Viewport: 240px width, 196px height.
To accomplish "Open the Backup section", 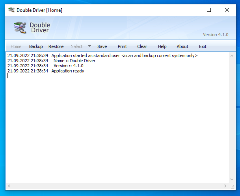I will point(36,46).
